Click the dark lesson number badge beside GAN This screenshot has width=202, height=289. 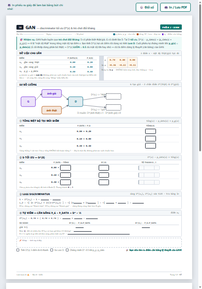coord(20,27)
